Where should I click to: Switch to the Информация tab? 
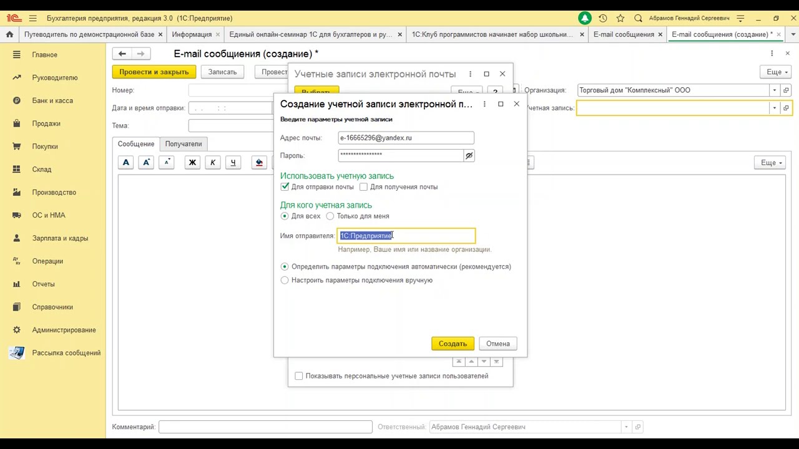tap(196, 34)
